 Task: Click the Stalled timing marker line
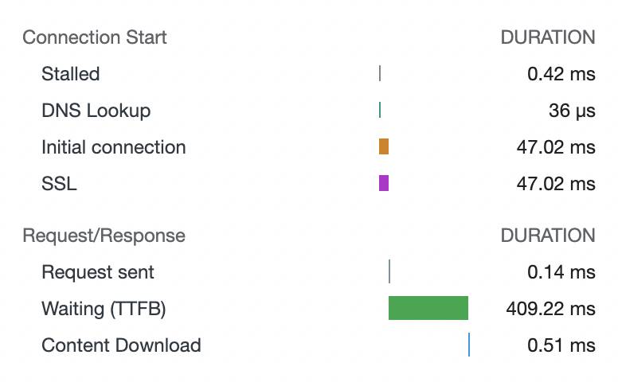pyautogui.click(x=380, y=74)
